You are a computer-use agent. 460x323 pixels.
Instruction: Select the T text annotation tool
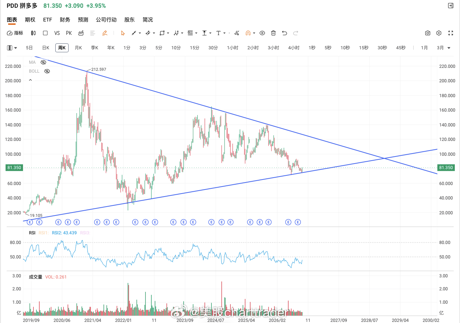[218, 33]
